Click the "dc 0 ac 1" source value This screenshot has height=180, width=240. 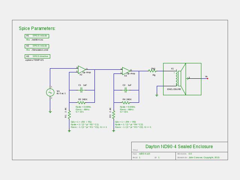tap(61, 93)
